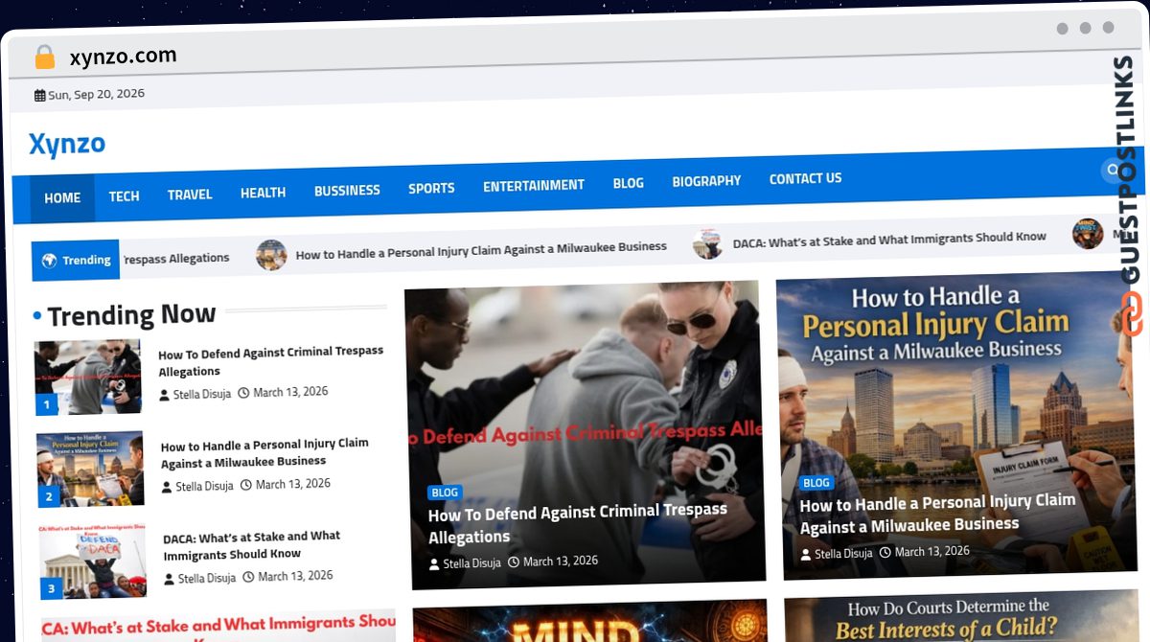Click March 13, 2026 in the Personal Injury featured card
This screenshot has height=642, width=1150.
932,551
